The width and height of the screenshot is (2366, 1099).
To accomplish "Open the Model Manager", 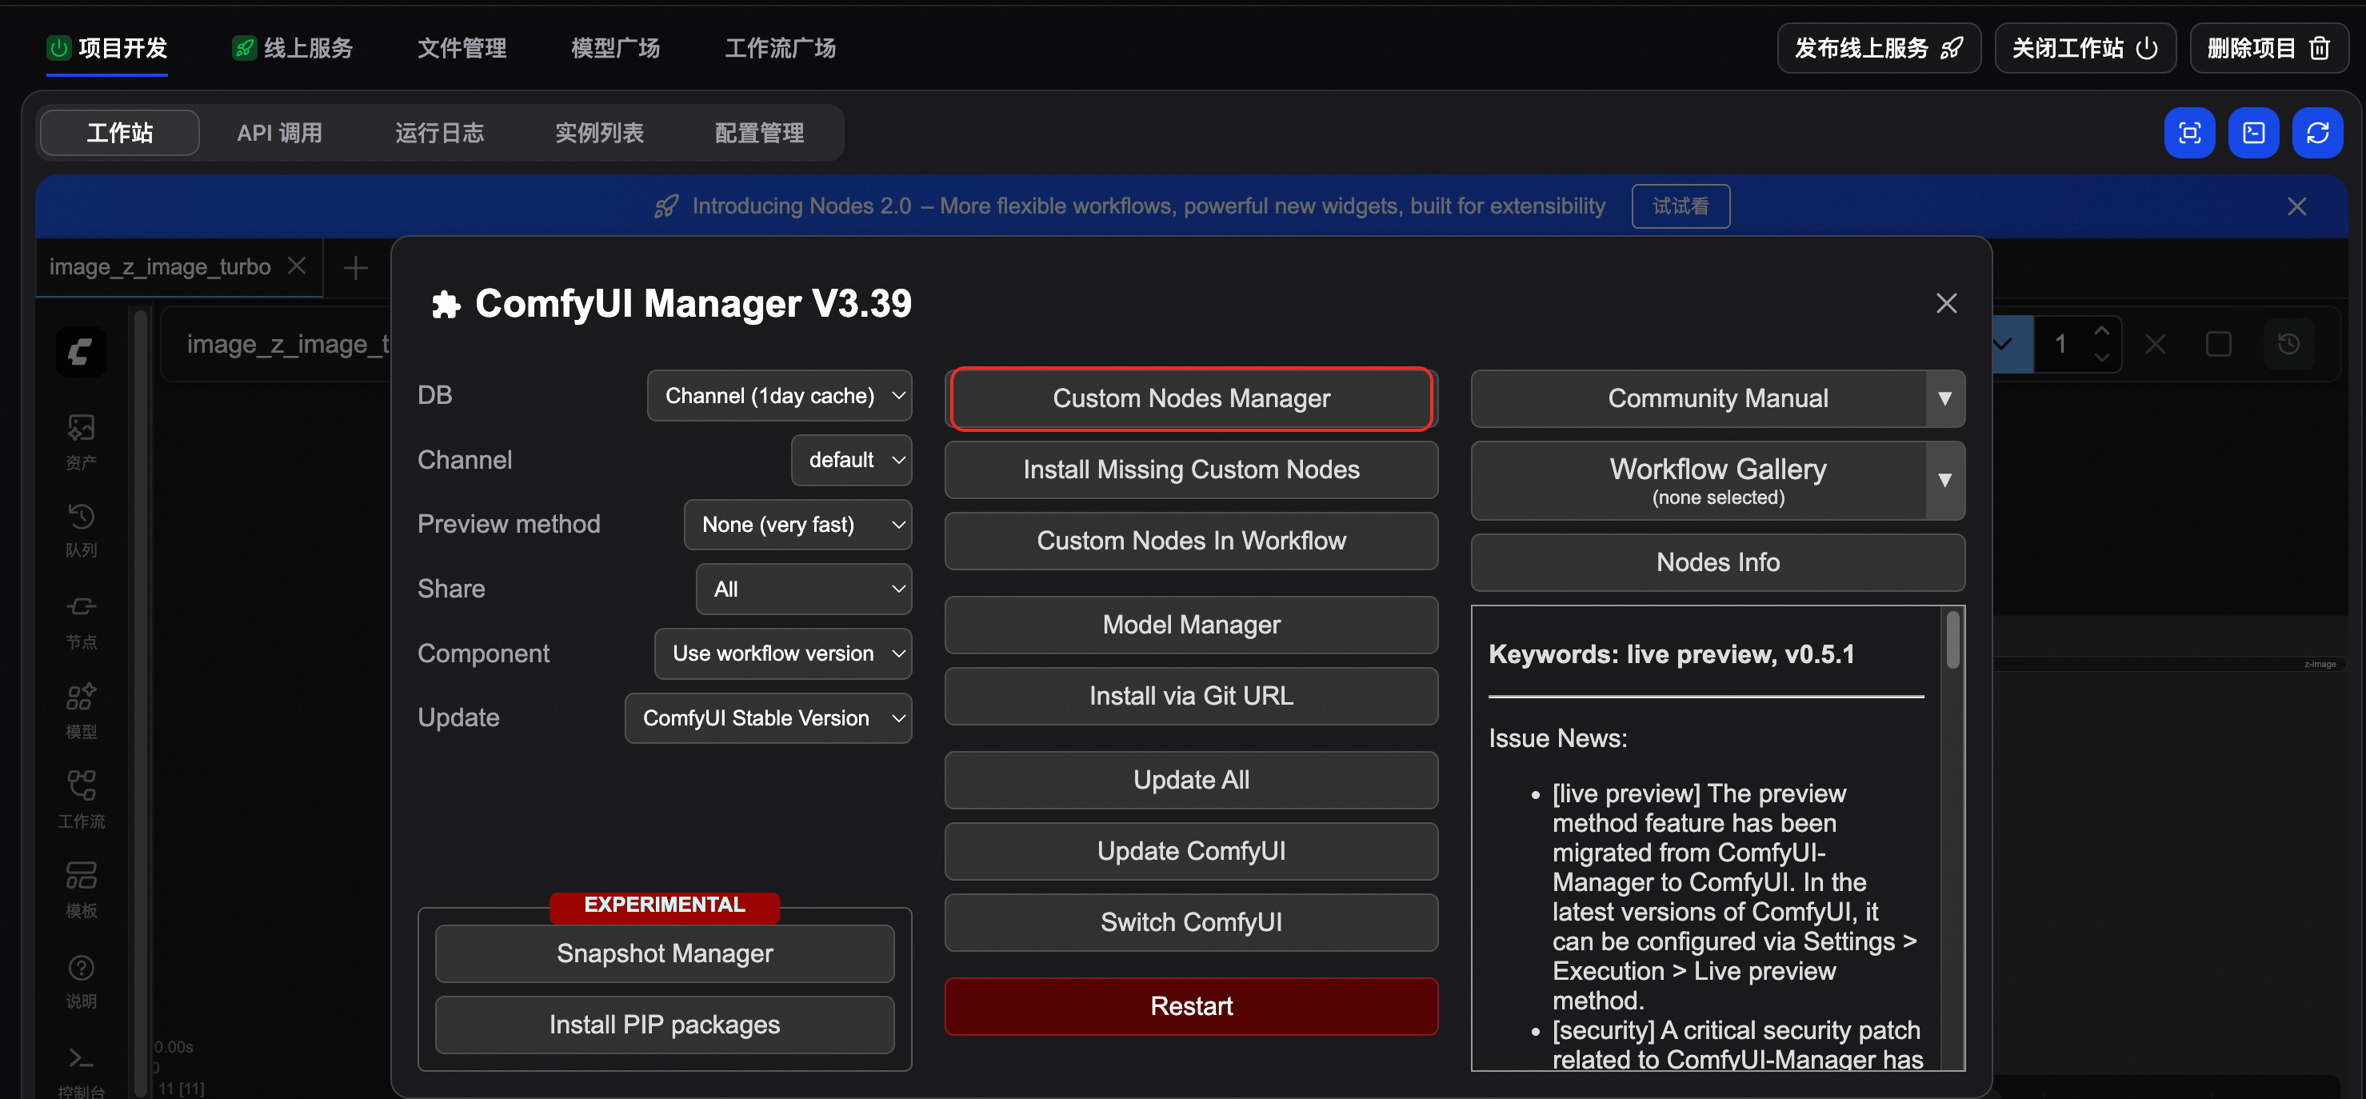I will pos(1190,625).
